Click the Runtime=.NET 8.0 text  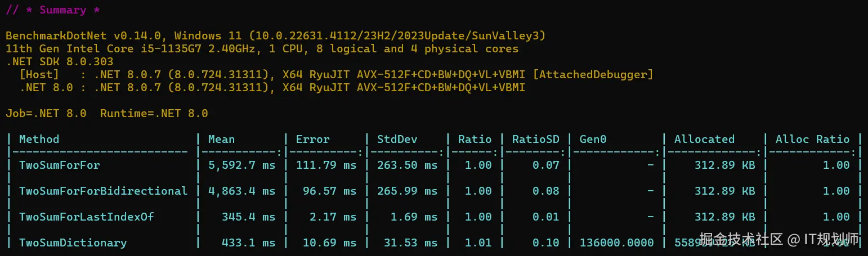pos(154,113)
